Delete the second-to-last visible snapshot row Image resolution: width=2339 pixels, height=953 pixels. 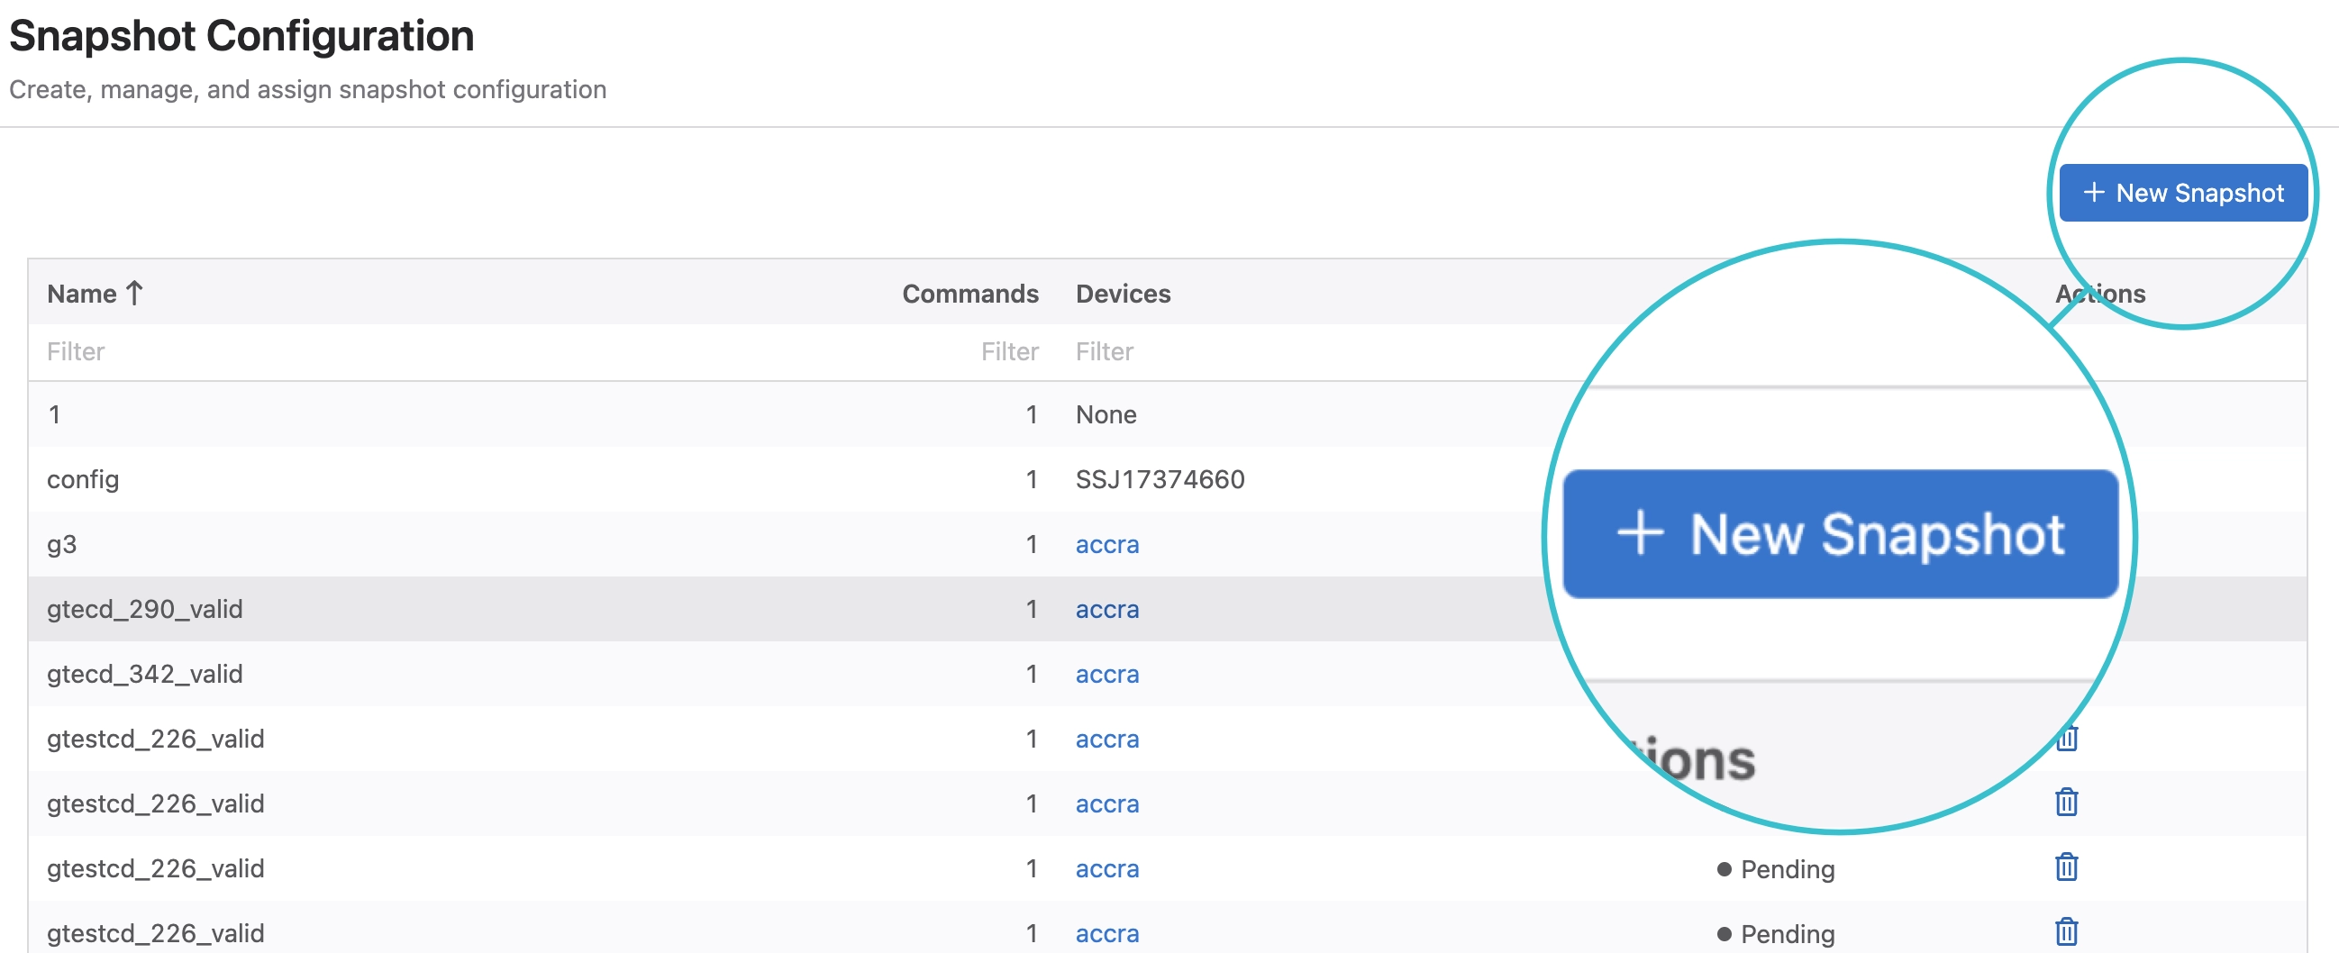click(2066, 867)
